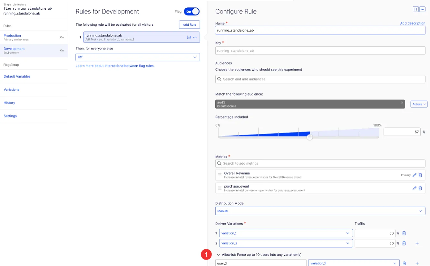
Task: Click the Add description link
Action: tap(413, 23)
